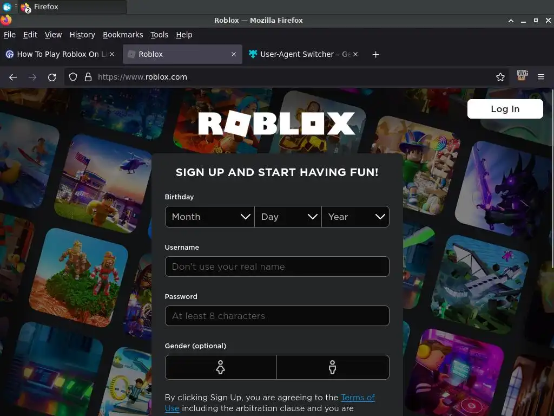Open the Year dropdown

click(x=355, y=217)
